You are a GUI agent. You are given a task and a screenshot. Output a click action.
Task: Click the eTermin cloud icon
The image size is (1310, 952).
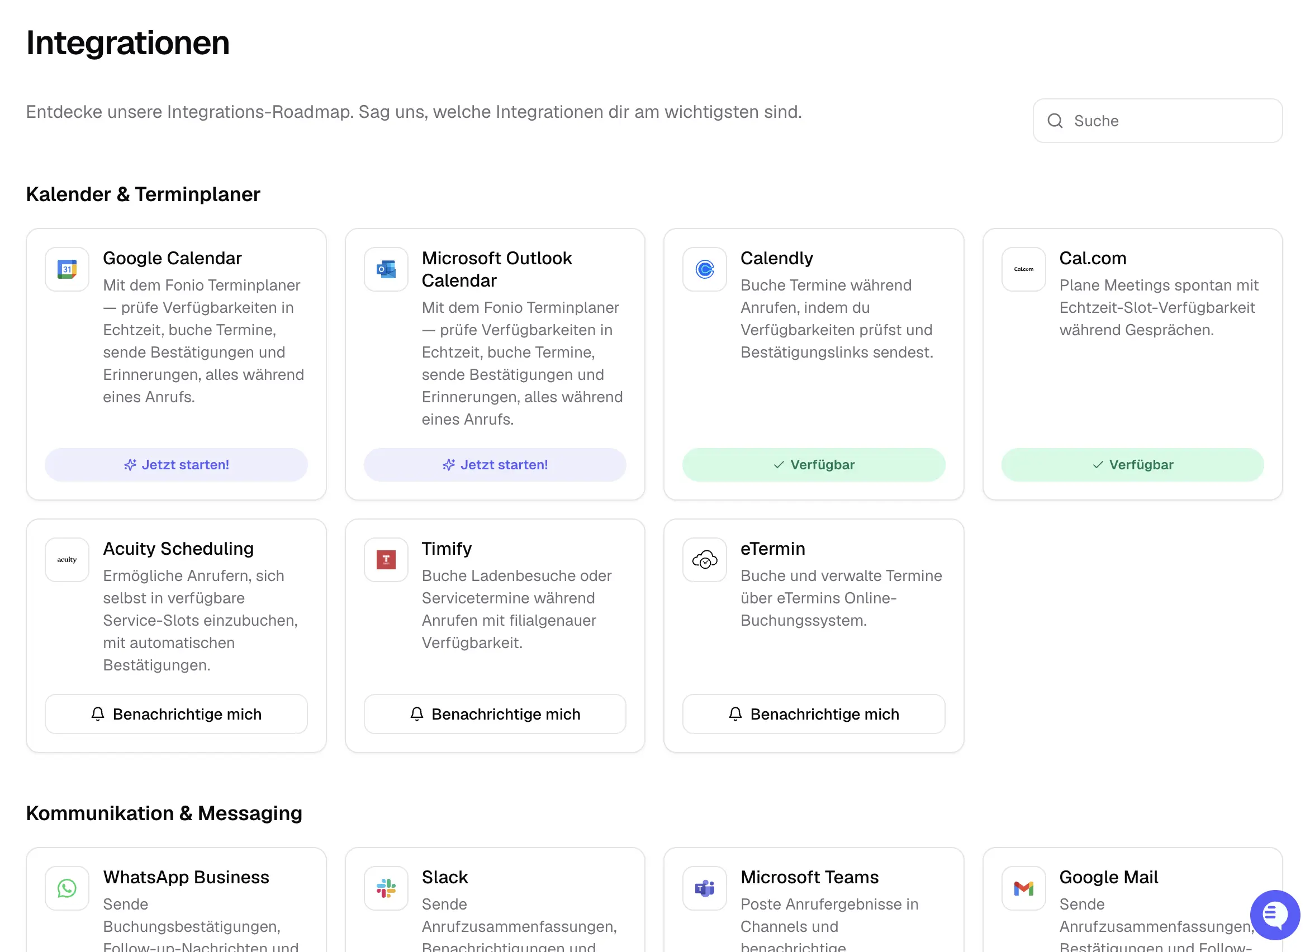(x=704, y=559)
